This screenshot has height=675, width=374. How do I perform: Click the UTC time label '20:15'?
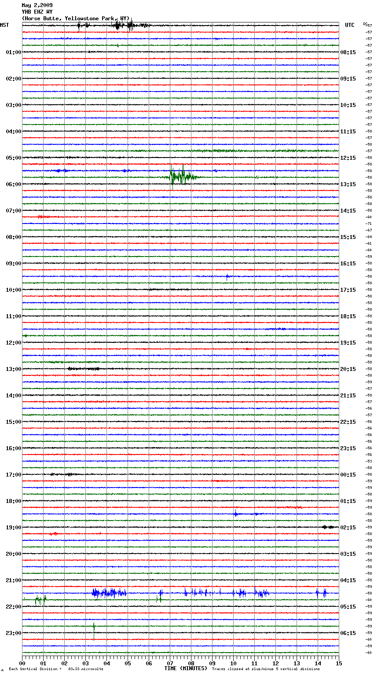pos(348,369)
